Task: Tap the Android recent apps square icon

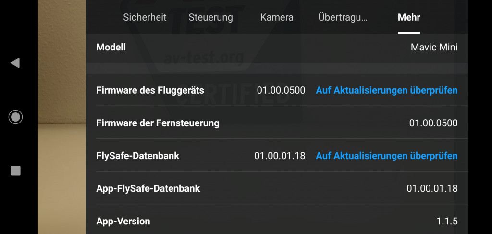Action: [15, 171]
